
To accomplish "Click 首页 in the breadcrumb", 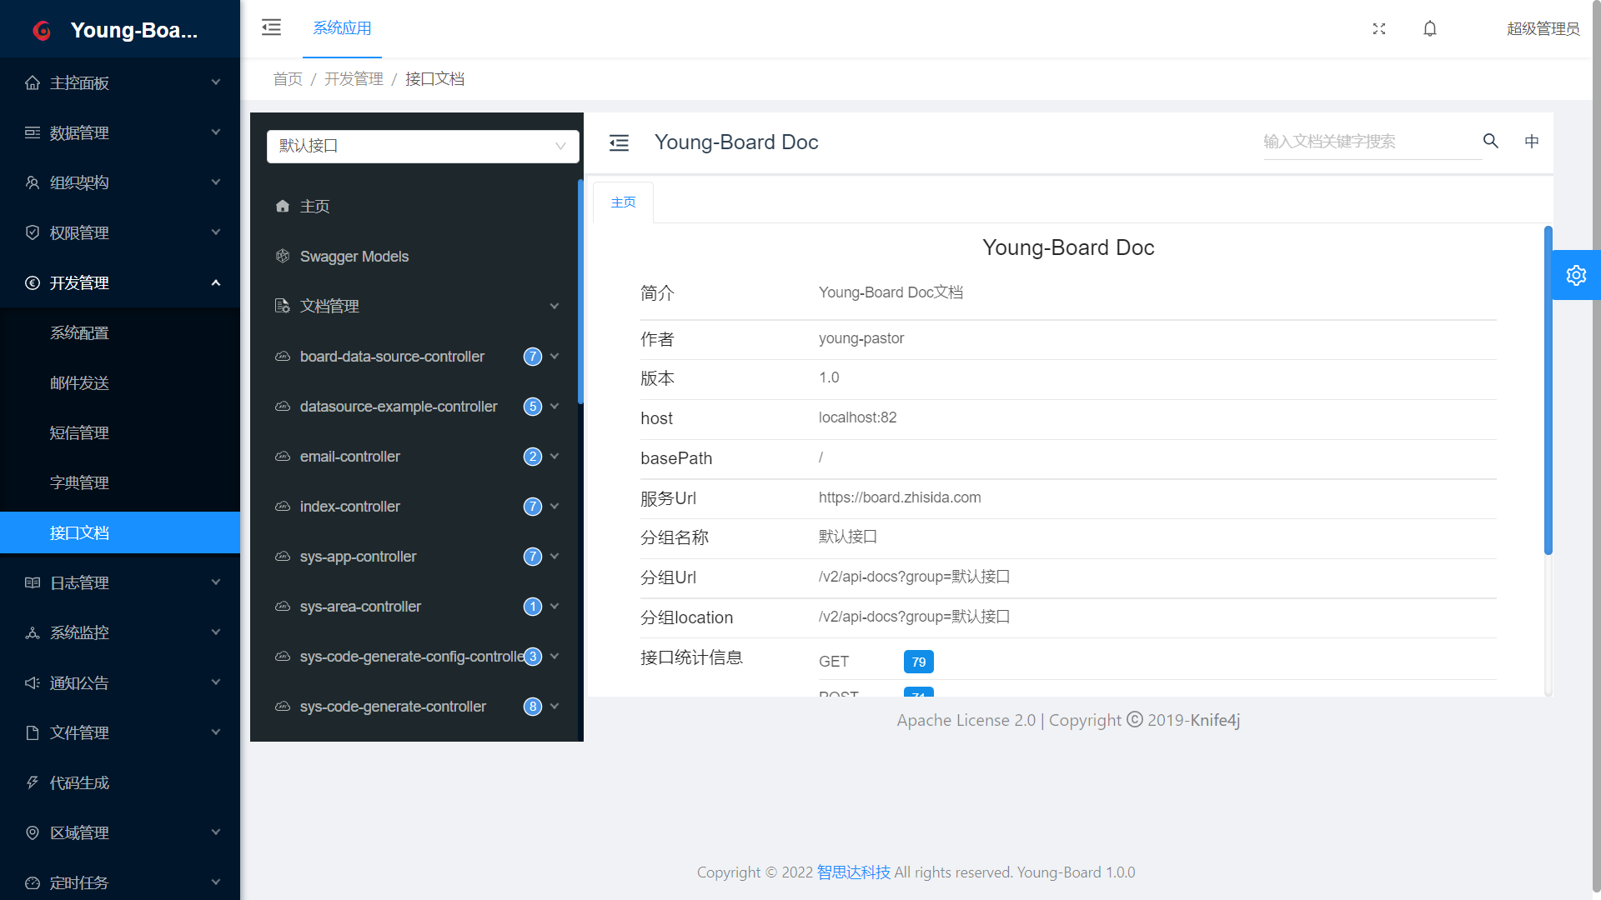I will 288,79.
